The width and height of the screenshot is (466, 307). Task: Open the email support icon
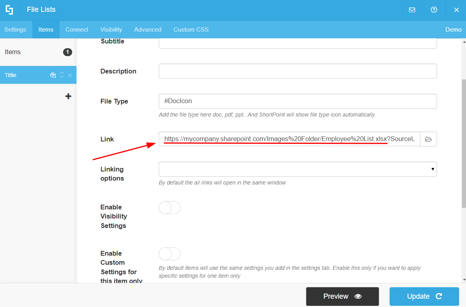pyautogui.click(x=413, y=10)
